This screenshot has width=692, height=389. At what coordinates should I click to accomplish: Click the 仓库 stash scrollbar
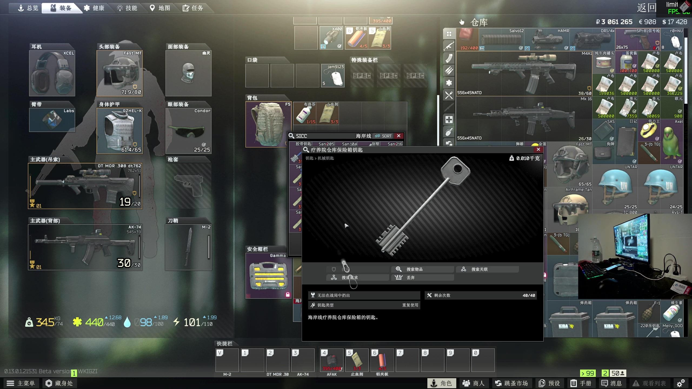tap(686, 70)
